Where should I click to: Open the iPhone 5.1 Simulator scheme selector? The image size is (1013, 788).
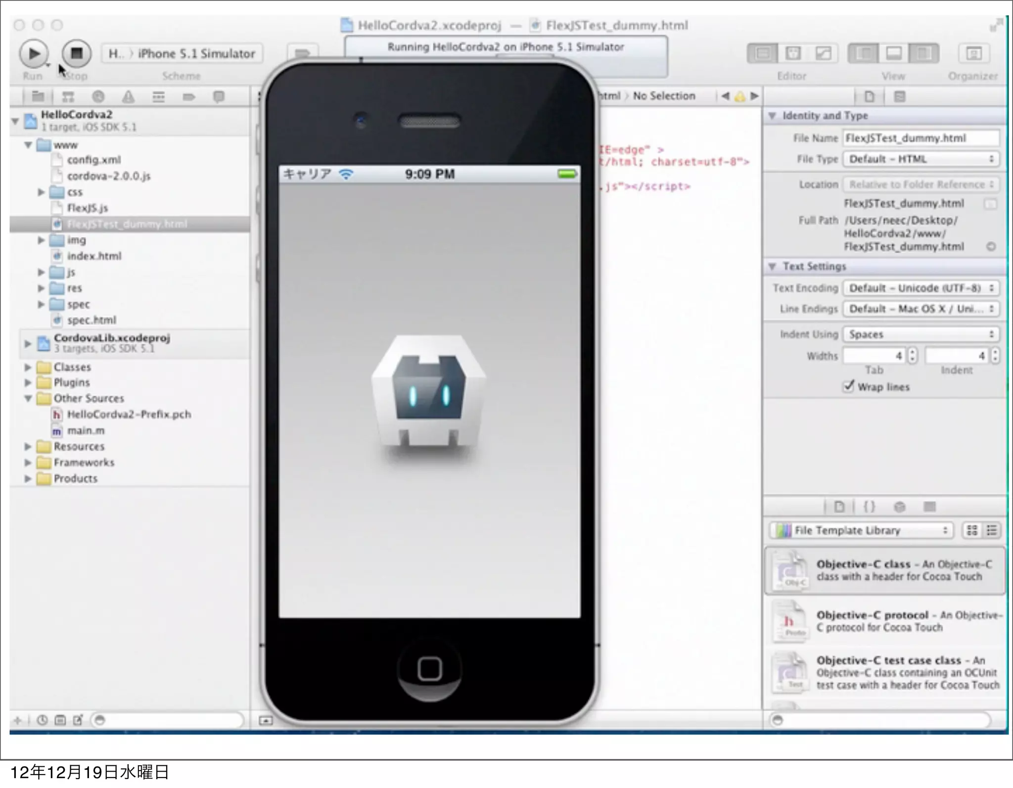pyautogui.click(x=196, y=53)
